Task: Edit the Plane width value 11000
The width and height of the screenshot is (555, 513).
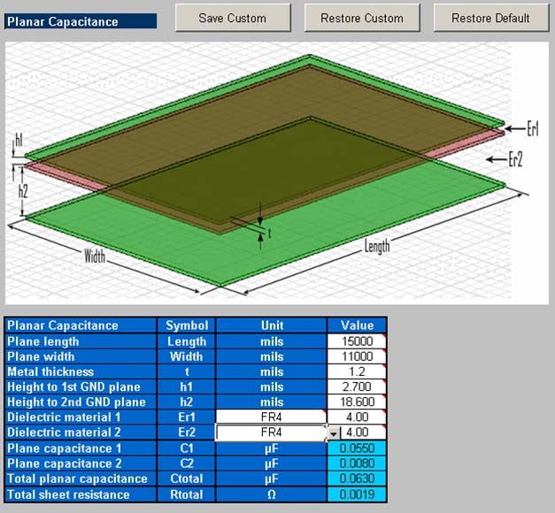Action: click(357, 356)
